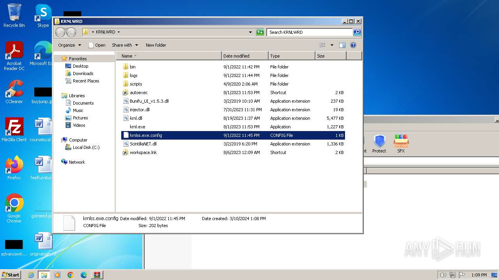Change the view using the views icon
The height and width of the screenshot is (280, 499).
(322, 45)
